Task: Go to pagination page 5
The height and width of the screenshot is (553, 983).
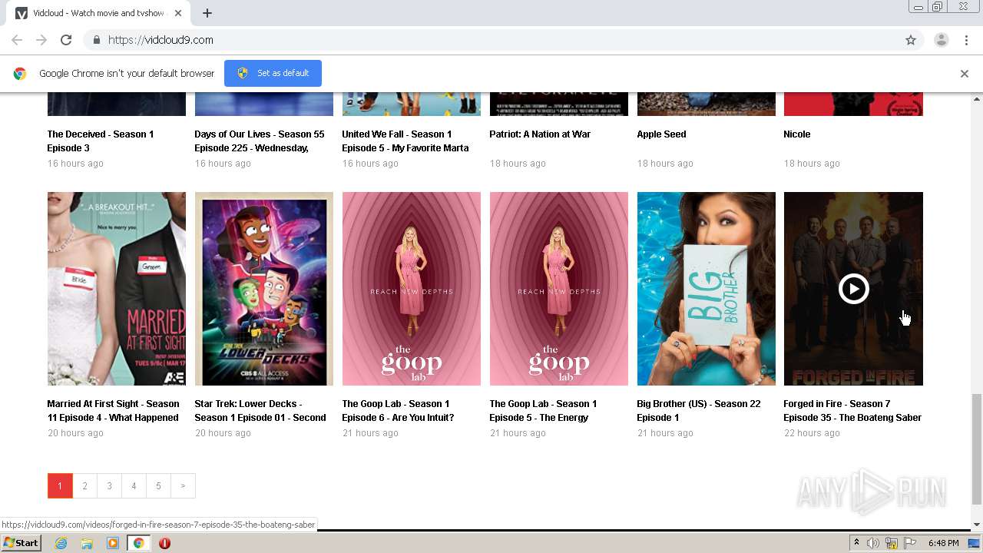Action: (x=158, y=485)
